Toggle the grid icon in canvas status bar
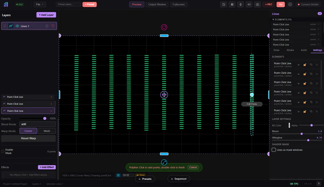Image resolution: width=324 pixels, height=187 pixels. coord(118,175)
